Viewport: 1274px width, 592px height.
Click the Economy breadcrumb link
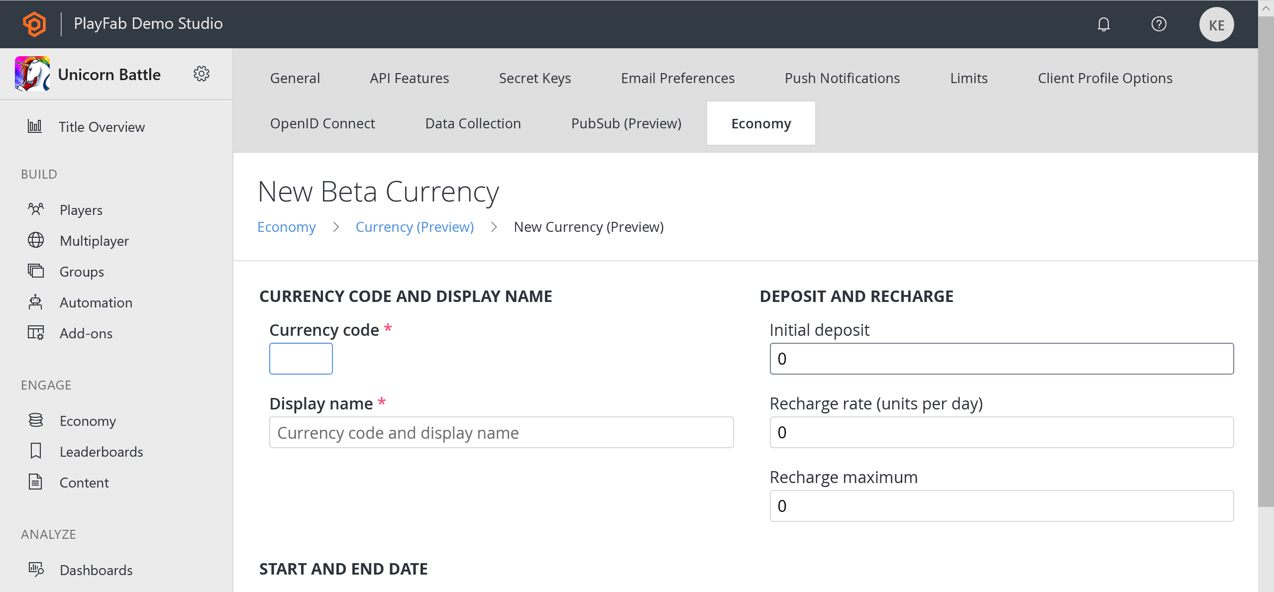tap(287, 226)
